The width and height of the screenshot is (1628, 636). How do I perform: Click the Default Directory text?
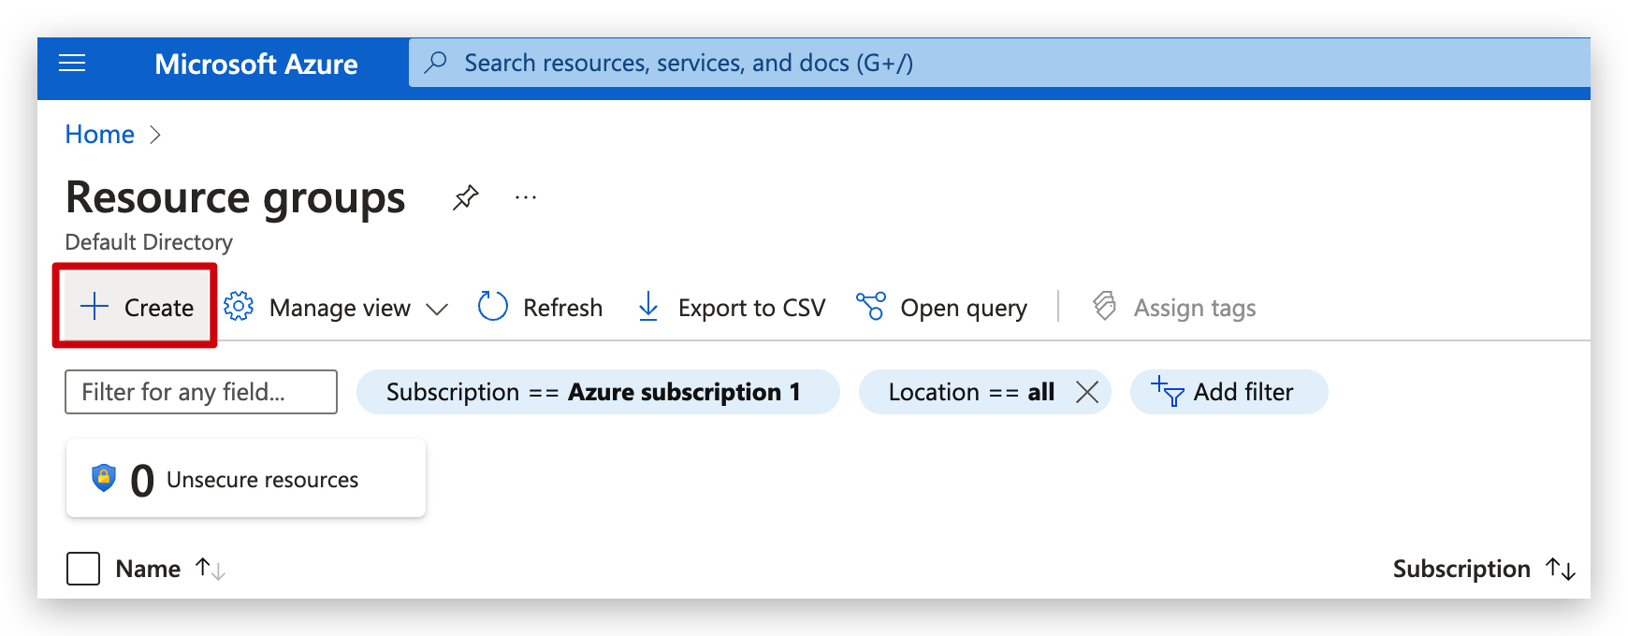[x=149, y=242]
